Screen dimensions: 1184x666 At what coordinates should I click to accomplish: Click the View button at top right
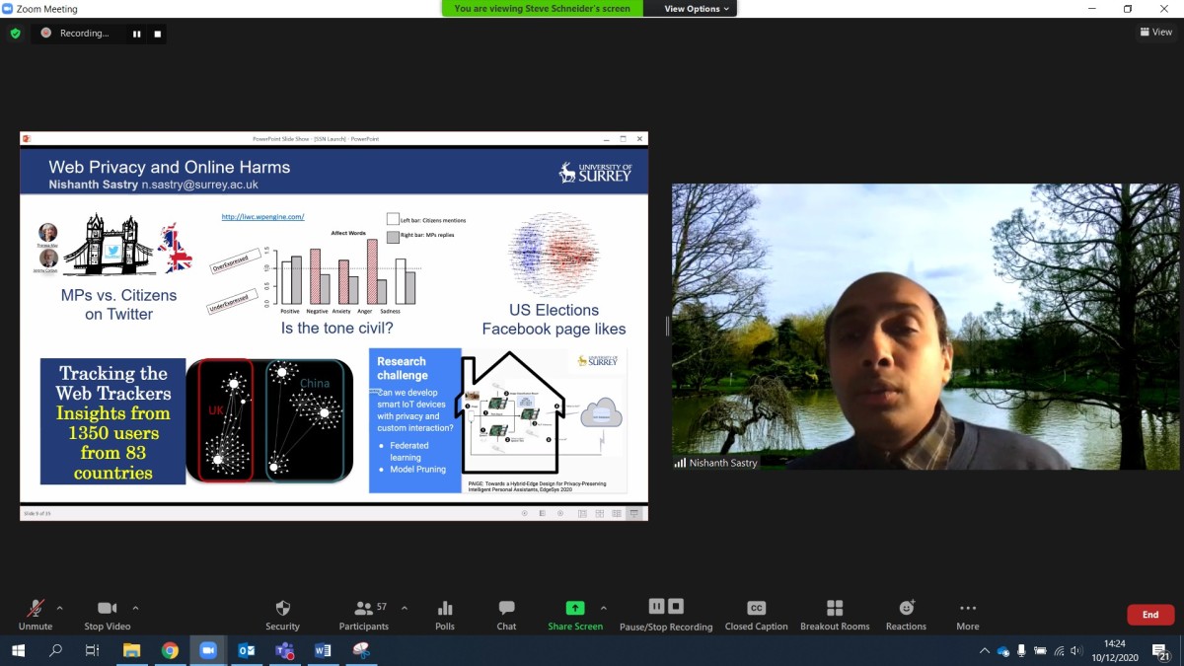point(1156,32)
